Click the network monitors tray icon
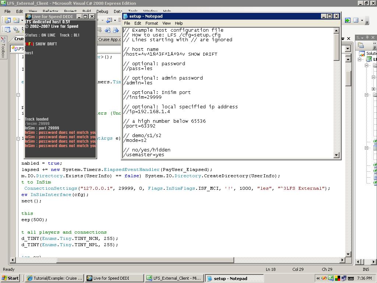 (x=344, y=279)
